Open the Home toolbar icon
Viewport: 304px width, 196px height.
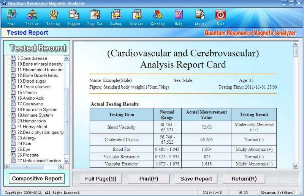pos(11,15)
